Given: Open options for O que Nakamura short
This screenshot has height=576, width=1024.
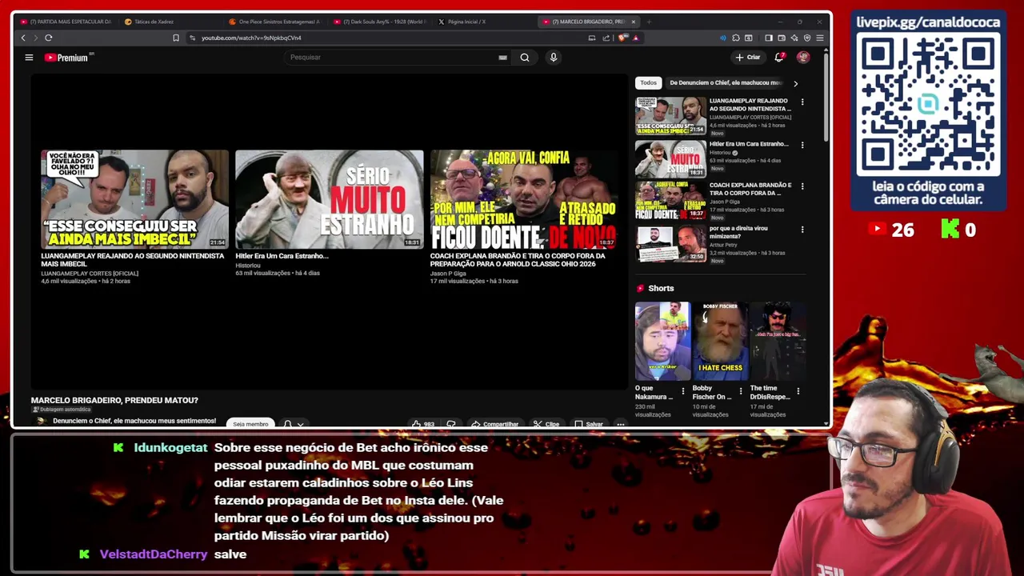Looking at the screenshot, I should pyautogui.click(x=682, y=391).
